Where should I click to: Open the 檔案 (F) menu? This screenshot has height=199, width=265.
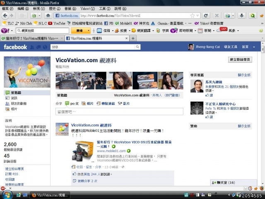point(7,9)
